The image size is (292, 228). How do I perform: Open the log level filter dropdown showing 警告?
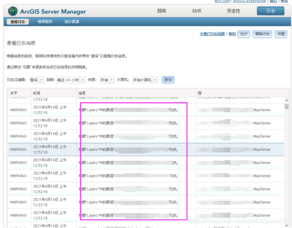37,80
